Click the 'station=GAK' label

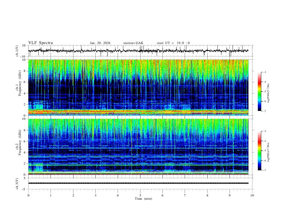[133, 43]
